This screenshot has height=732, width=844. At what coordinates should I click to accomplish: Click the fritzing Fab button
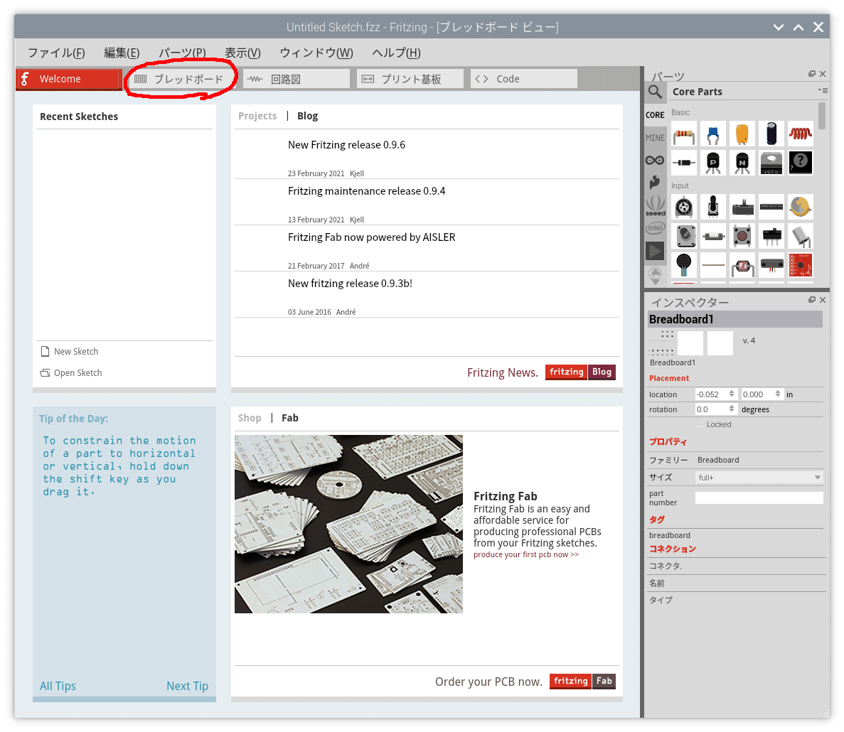tap(582, 682)
